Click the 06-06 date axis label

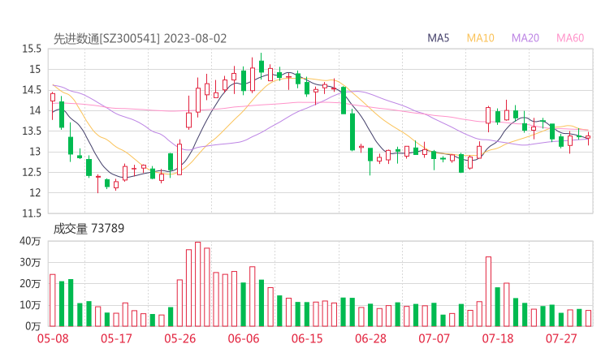click(244, 338)
